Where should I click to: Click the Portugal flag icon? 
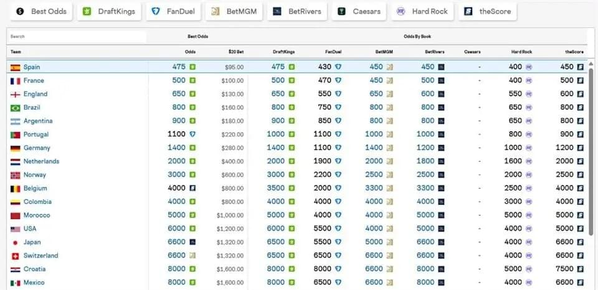point(15,135)
